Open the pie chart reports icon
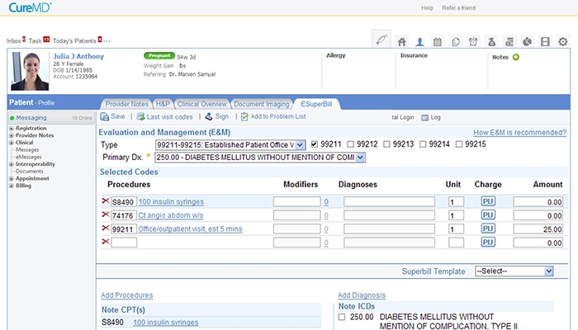The image size is (578, 330). click(x=527, y=41)
